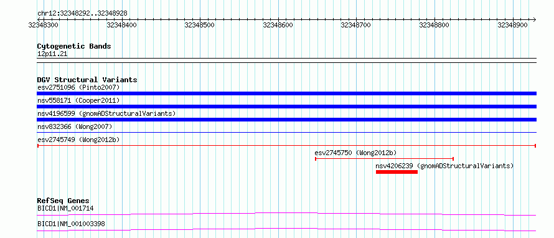Image resolution: width=554 pixels, height=238 pixels.
Task: Open the nsv558171 (Cooper2011) label
Action: 78,100
